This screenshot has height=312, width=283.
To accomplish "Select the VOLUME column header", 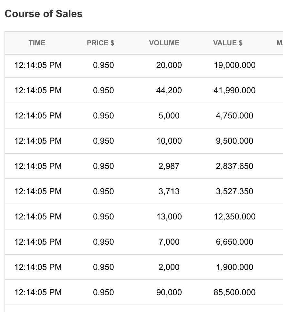I will (164, 43).
